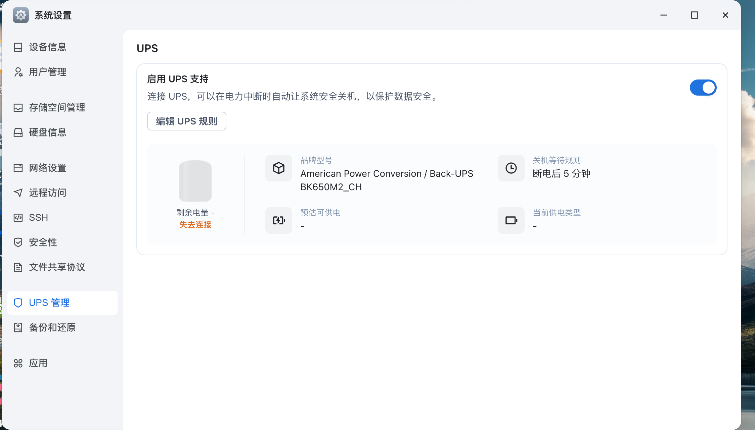Disable the 启用 UPS 支持 switch
The image size is (755, 430).
[x=703, y=88]
